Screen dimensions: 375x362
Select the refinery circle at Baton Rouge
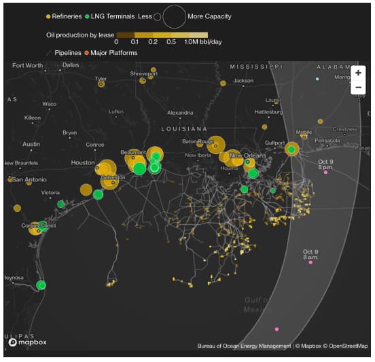tap(216, 145)
